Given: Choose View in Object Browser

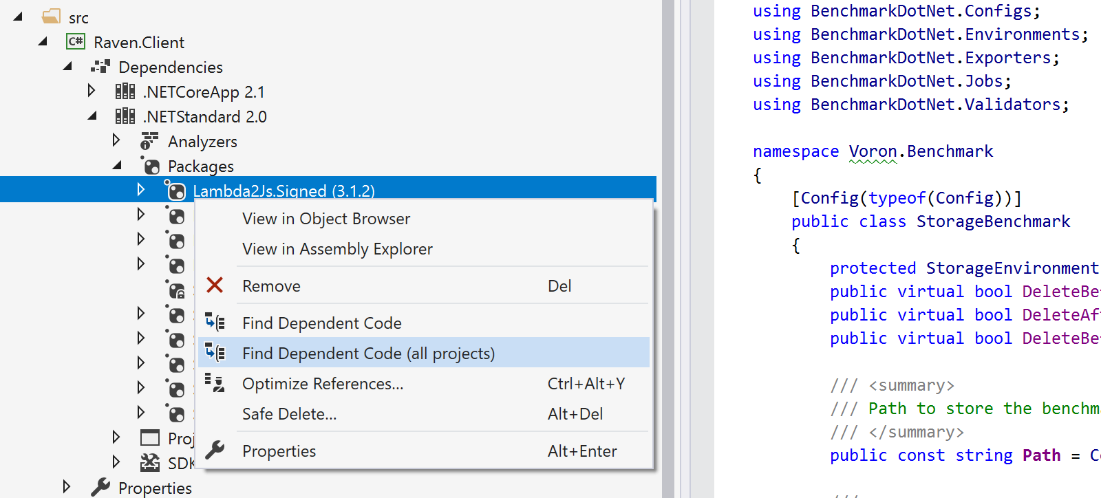Looking at the screenshot, I should (x=424, y=219).
